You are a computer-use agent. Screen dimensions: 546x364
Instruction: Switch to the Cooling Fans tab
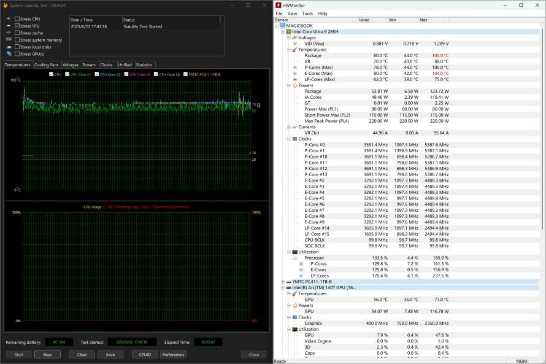point(46,65)
